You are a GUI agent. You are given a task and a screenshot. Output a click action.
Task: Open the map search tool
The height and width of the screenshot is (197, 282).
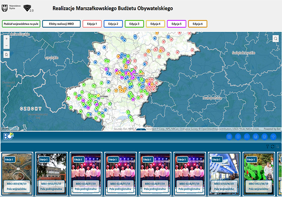point(275,39)
